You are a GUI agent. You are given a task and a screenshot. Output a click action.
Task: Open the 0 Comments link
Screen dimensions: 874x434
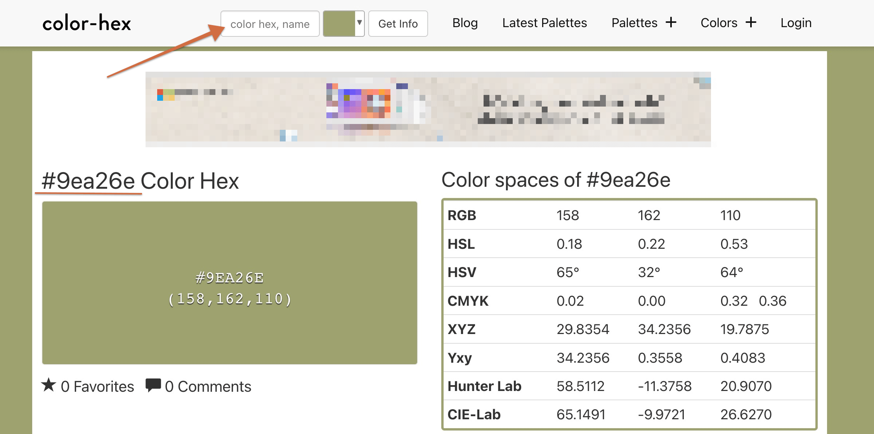(x=208, y=386)
